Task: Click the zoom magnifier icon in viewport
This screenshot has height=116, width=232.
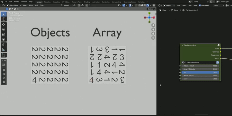Action: 153,25
